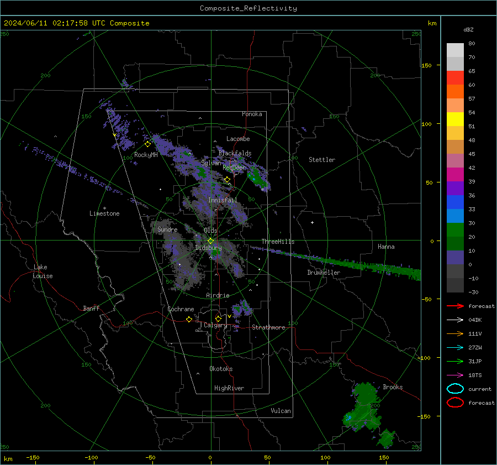Image resolution: width=497 pixels, height=465 pixels.
Task: Select the 30 dBZ light blue swatch
Action: [455, 216]
